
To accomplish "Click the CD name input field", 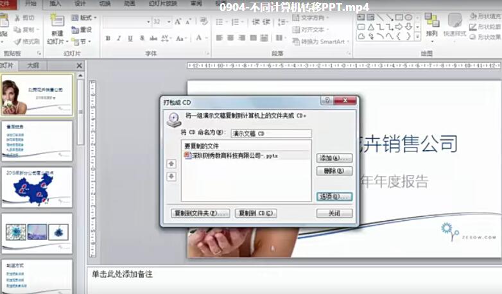I will (x=271, y=134).
